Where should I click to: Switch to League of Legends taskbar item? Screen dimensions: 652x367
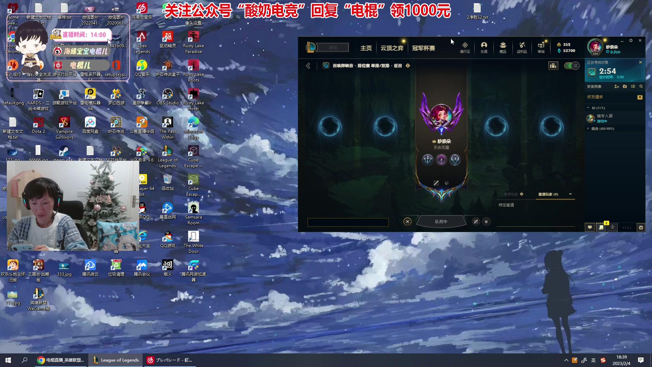click(116, 360)
